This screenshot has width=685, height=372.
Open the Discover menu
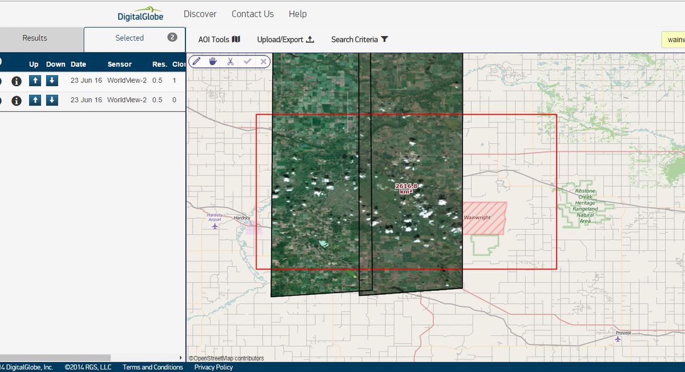pyautogui.click(x=200, y=14)
